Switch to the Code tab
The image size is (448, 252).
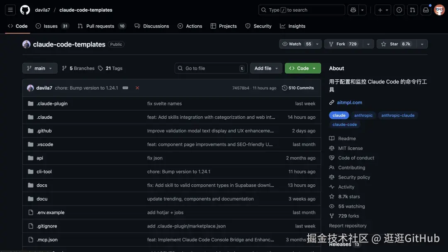[18, 26]
